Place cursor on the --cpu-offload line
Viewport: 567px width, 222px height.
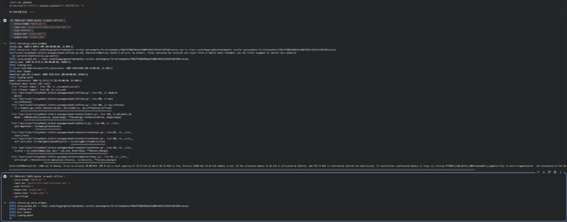[x=21, y=195]
